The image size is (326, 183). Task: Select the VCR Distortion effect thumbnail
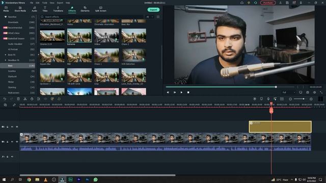133,55
